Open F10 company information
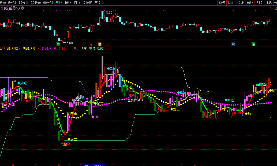277x166 pixels. (x=259, y=3)
